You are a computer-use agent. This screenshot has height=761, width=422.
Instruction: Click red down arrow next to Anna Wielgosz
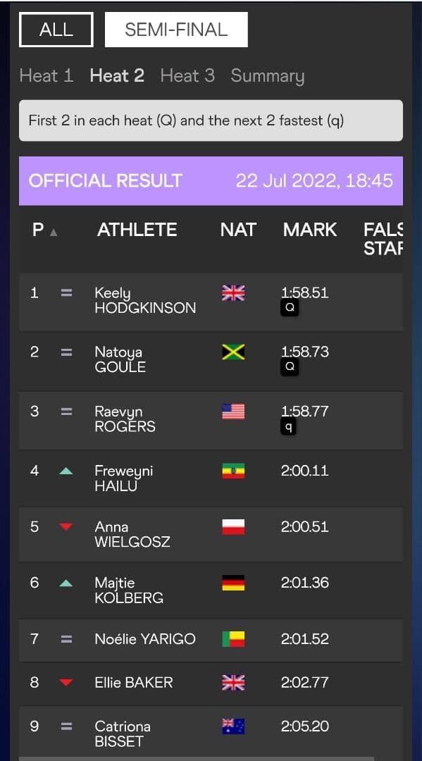66,527
